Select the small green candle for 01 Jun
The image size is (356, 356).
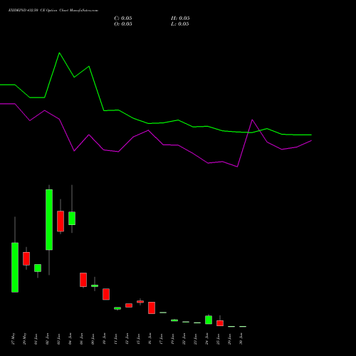tap(38, 268)
